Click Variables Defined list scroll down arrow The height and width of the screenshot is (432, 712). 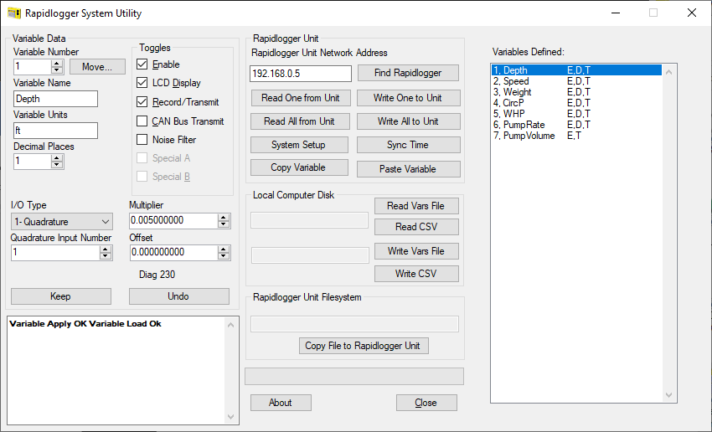pyautogui.click(x=669, y=395)
